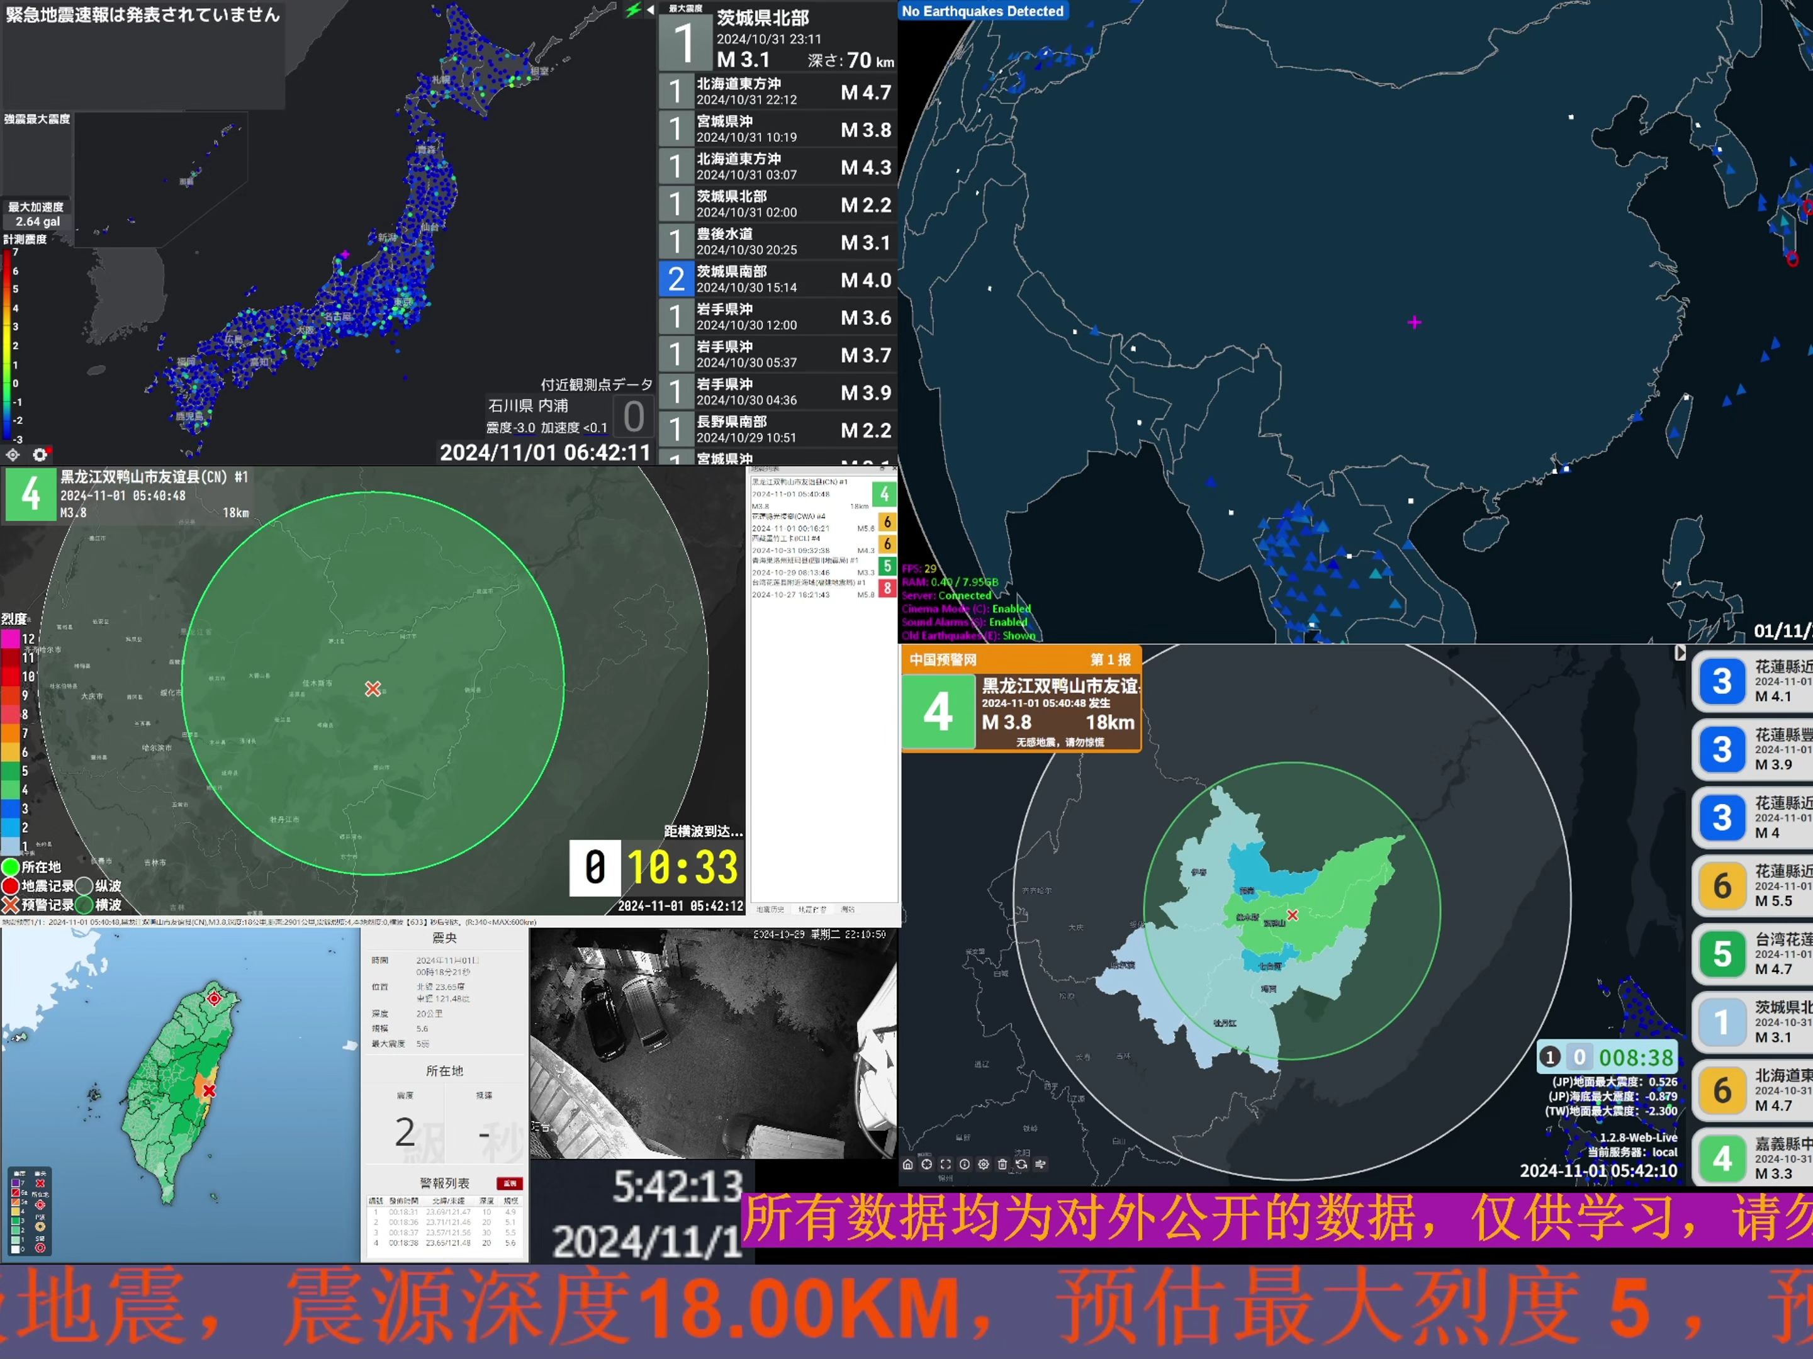The width and height of the screenshot is (1813, 1359).
Task: Open gear settings below the Japan intensity scale
Action: pyautogui.click(x=40, y=454)
